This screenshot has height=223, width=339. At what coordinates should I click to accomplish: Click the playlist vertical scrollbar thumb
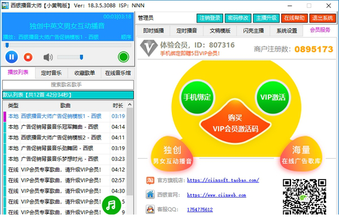pyautogui.click(x=130, y=152)
